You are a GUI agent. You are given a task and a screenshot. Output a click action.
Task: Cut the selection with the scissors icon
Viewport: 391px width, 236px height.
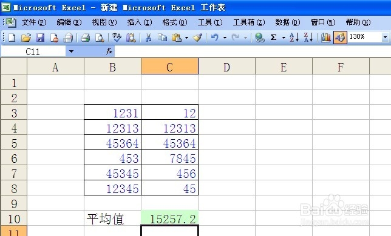click(148, 38)
